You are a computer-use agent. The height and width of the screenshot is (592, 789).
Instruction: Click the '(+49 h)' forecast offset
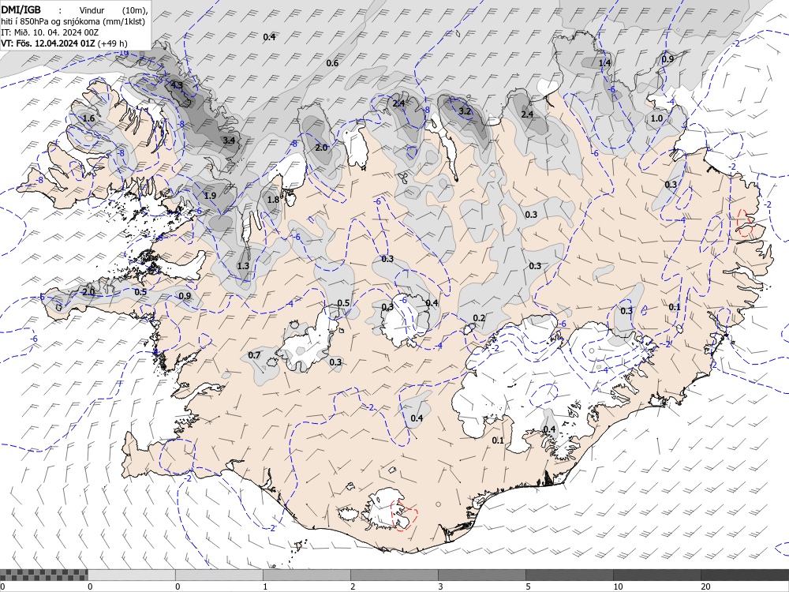113,43
